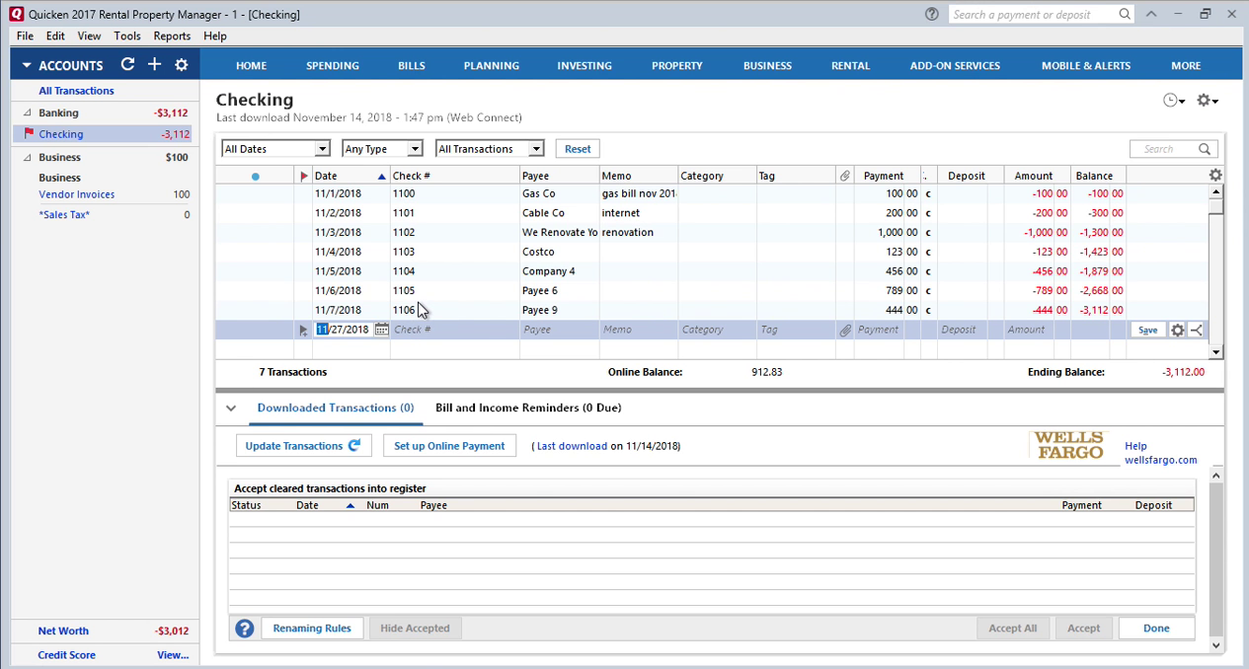
Task: View Credit Score details link
Action: (173, 655)
